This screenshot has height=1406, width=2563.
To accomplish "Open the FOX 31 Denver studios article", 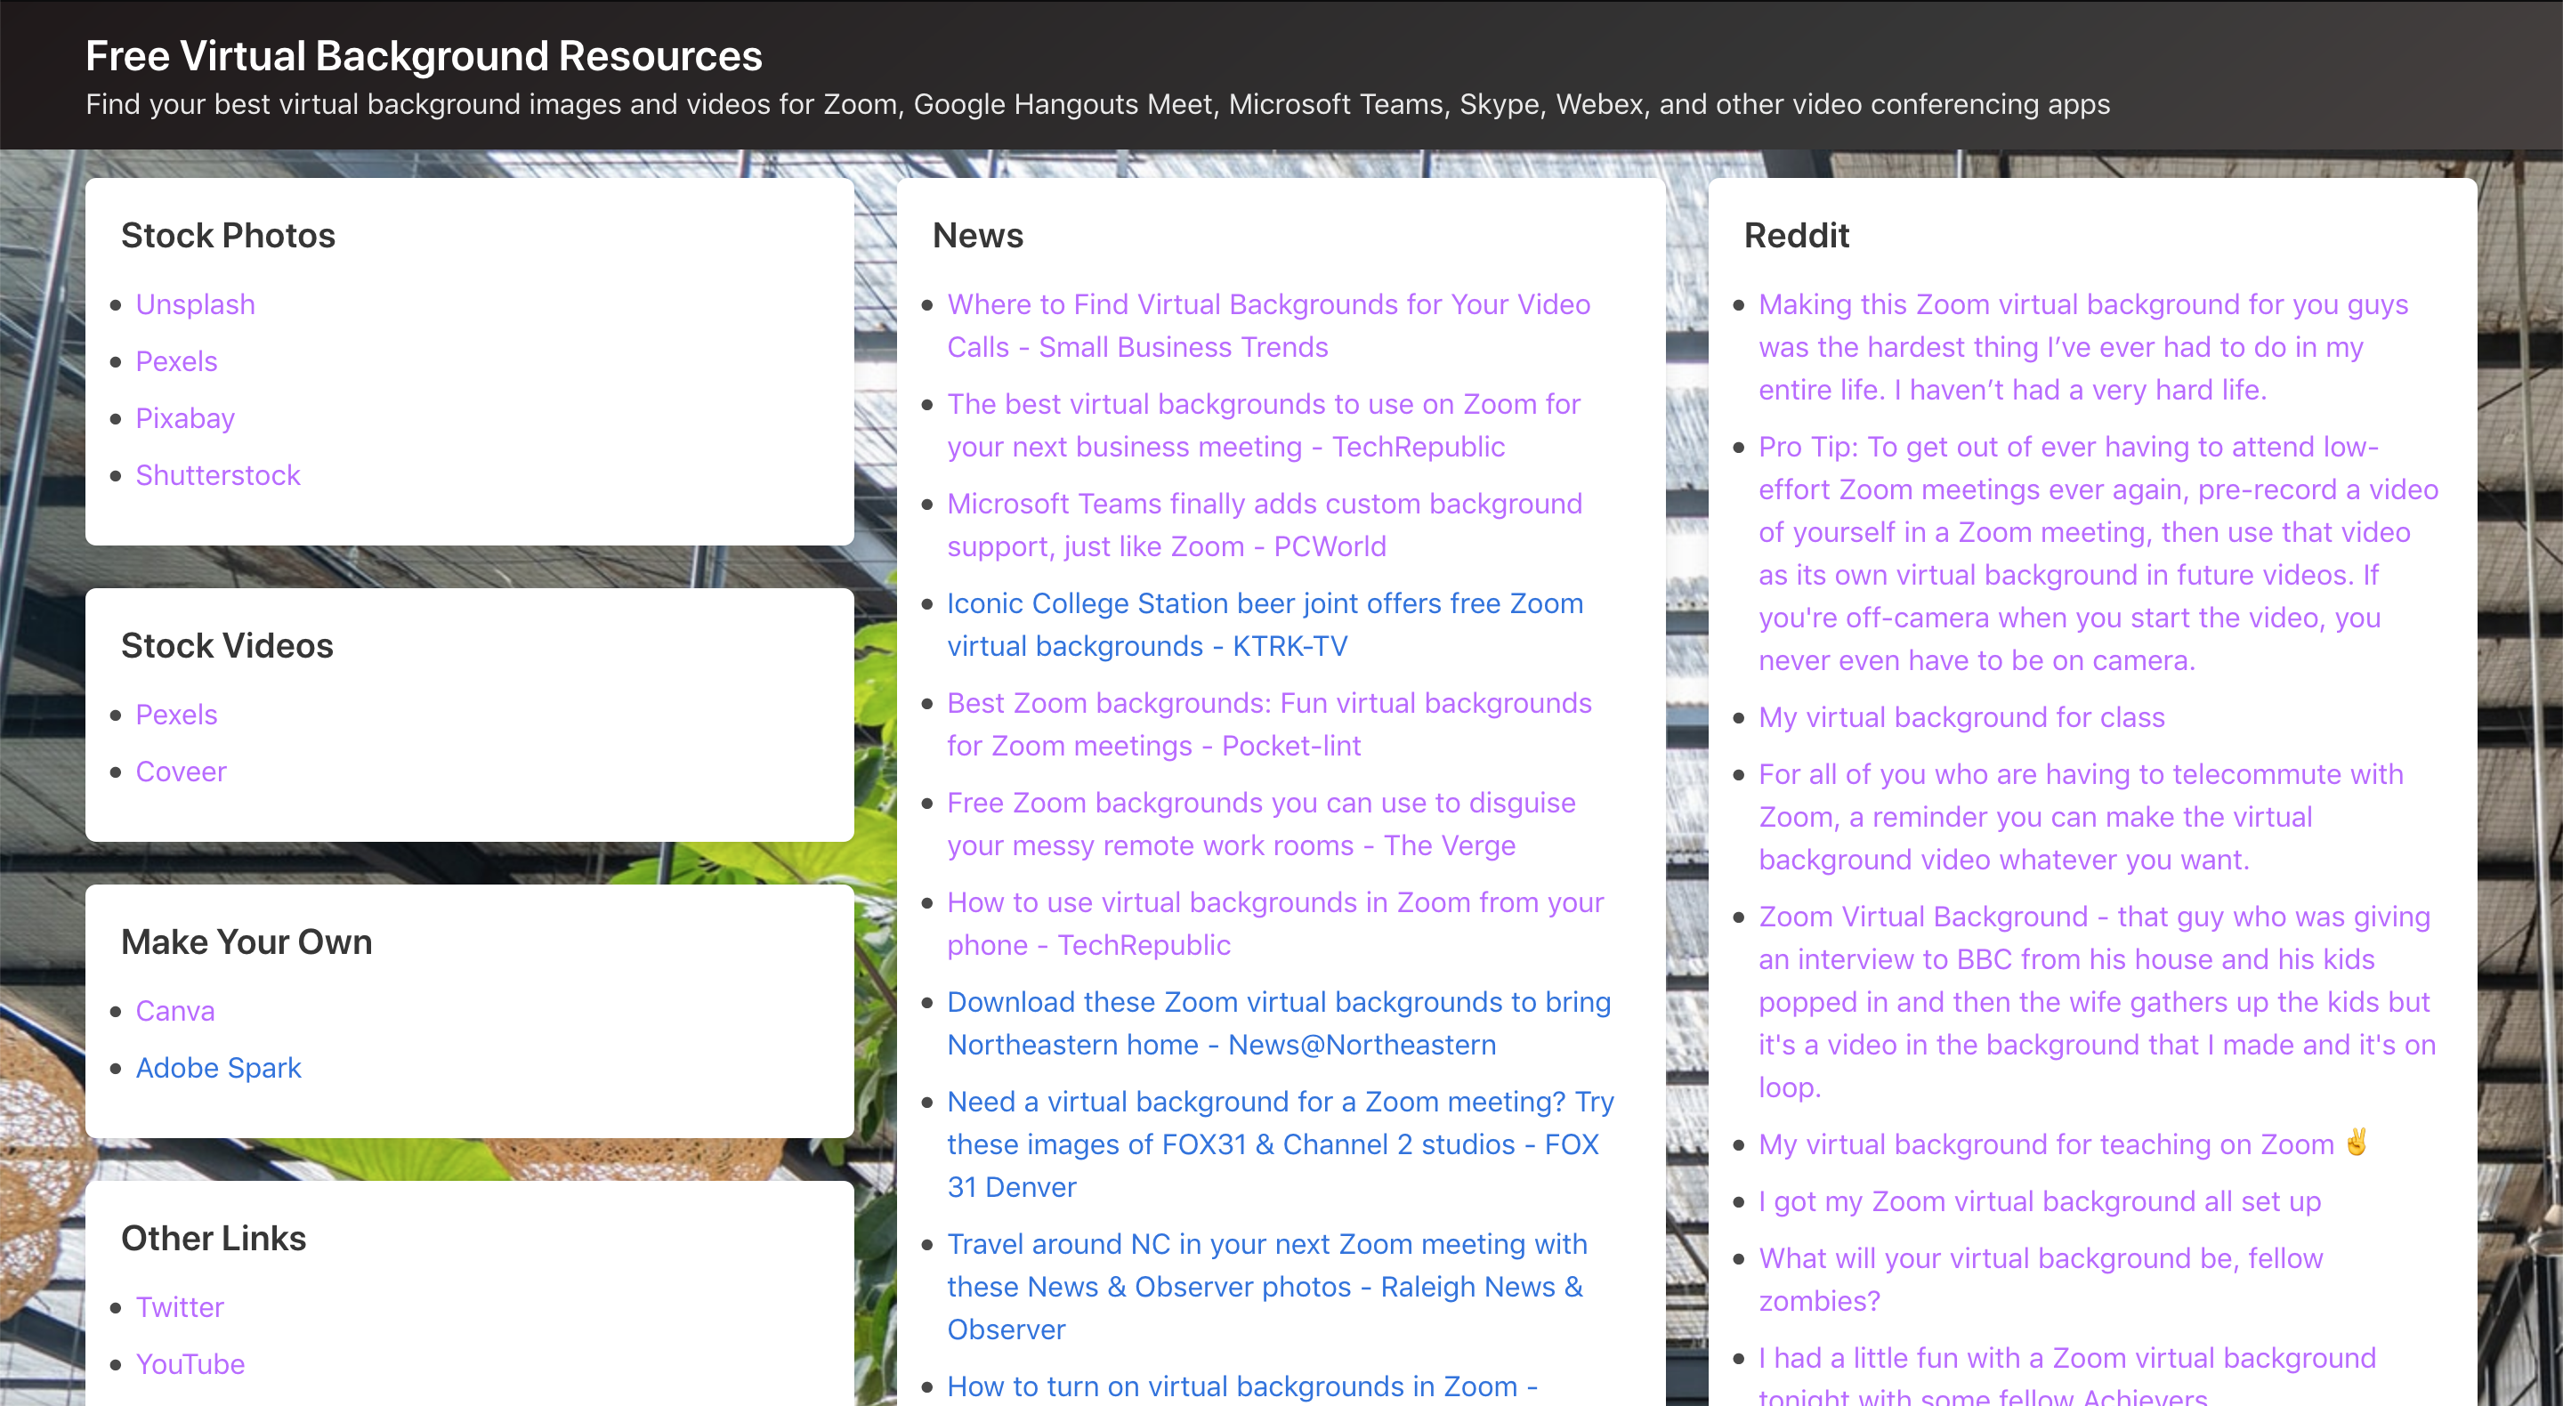I will pyautogui.click(x=1279, y=1144).
